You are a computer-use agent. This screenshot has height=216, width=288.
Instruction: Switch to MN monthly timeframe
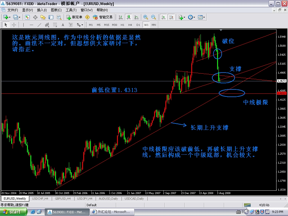[x=154, y=25]
